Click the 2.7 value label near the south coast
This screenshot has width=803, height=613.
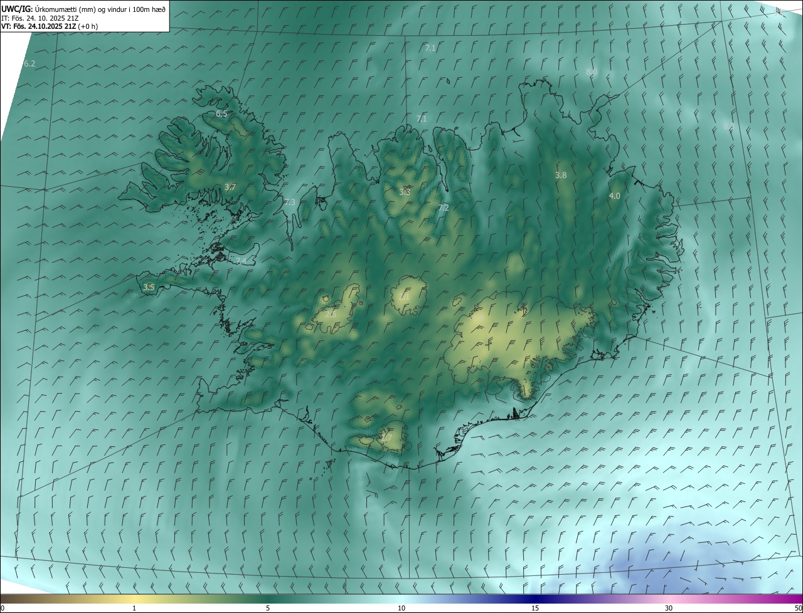click(386, 437)
